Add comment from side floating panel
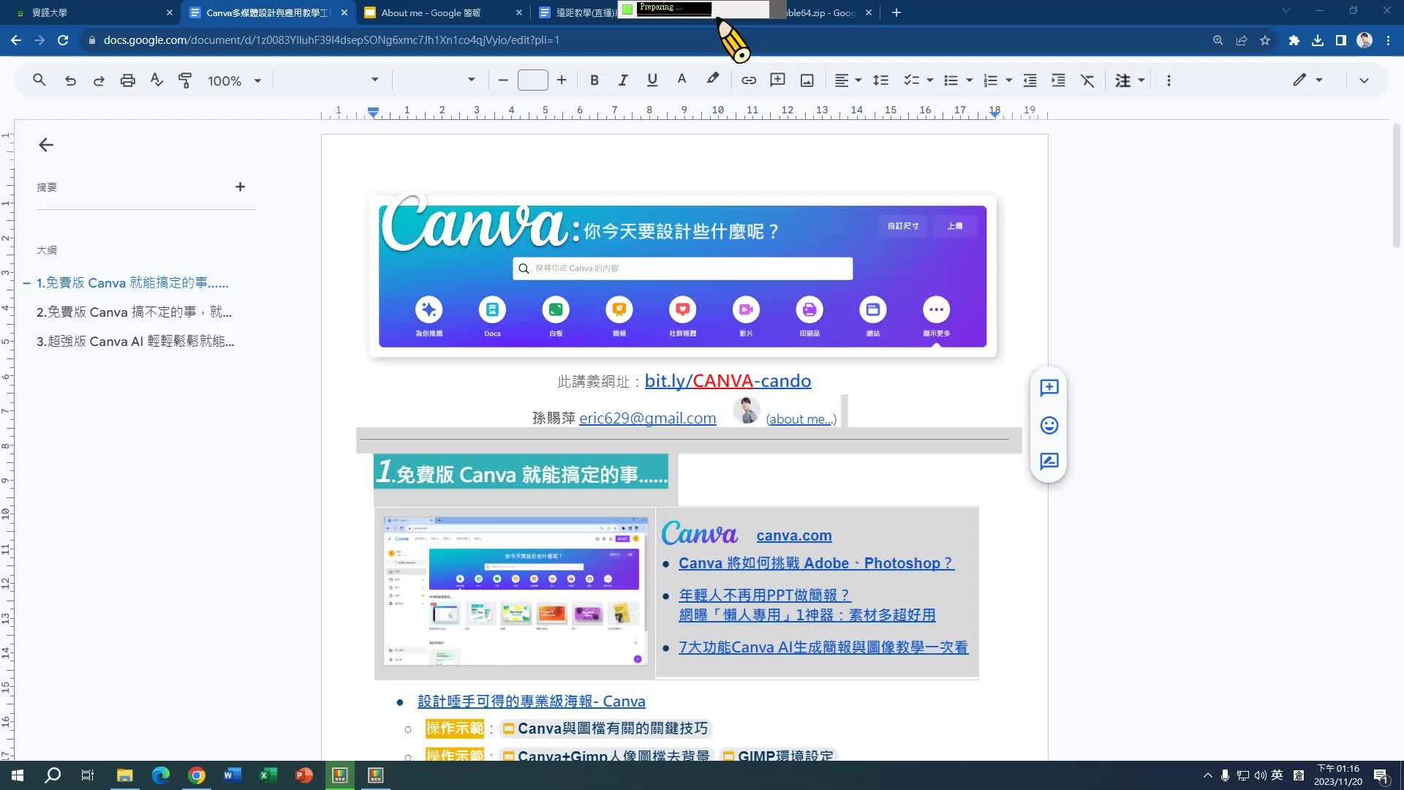Image resolution: width=1404 pixels, height=790 pixels. [1049, 388]
